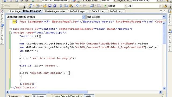Select the script breadcrumb tag
Image resolution: width=172 pixels, height=97 pixels.
click(x=89, y=96)
